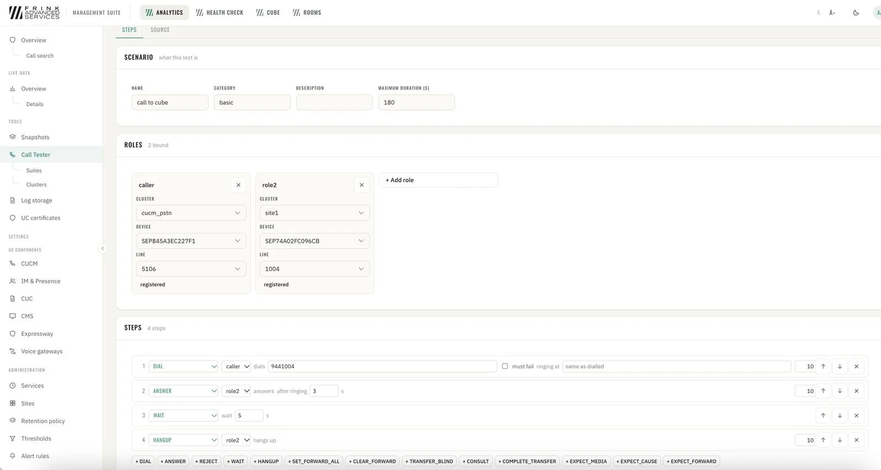Open the role2 cluster dropdown site1
The width and height of the screenshot is (881, 470).
[x=314, y=213]
